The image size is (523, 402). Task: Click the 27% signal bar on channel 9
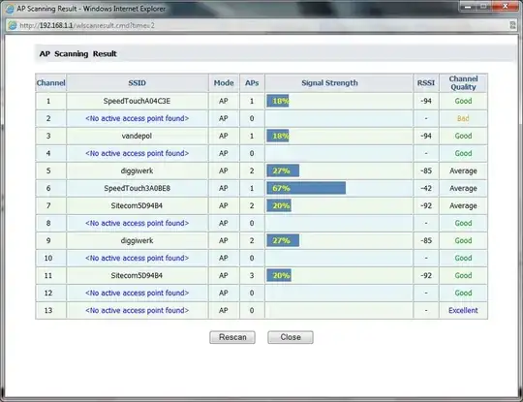point(283,240)
